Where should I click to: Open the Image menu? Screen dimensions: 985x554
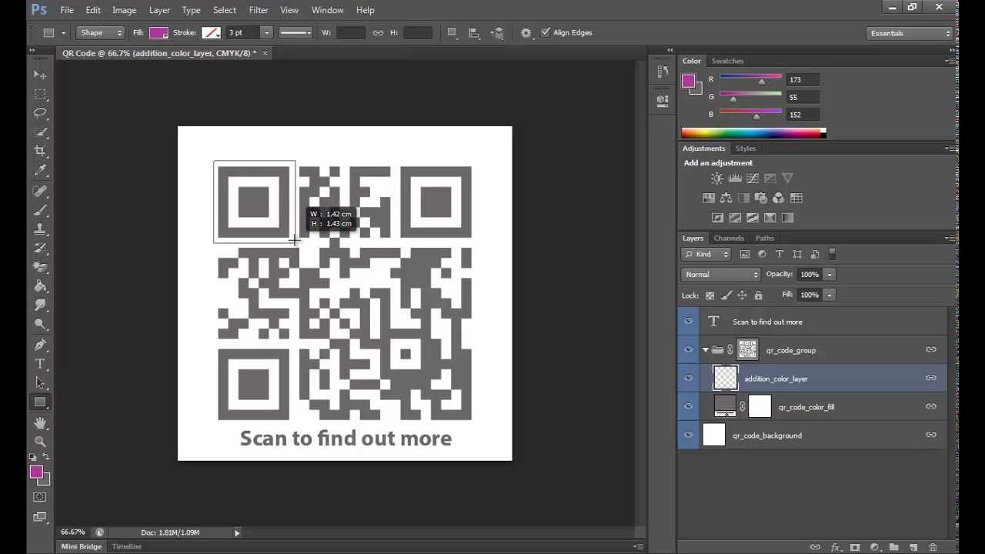pos(124,10)
